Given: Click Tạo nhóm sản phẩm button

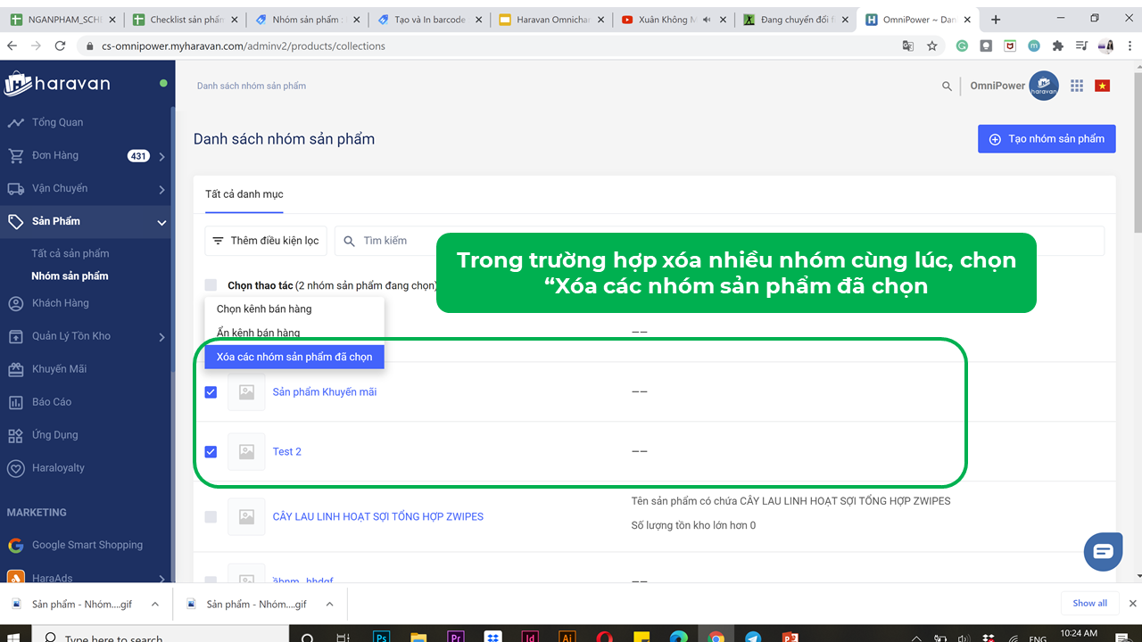Looking at the screenshot, I should point(1047,139).
